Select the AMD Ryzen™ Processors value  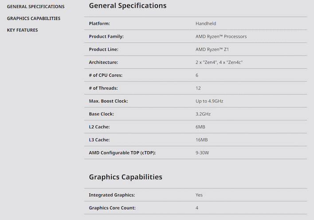point(221,36)
